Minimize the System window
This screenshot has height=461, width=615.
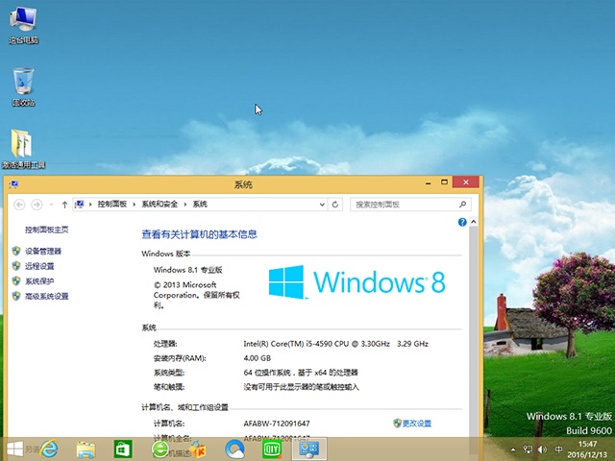point(429,182)
